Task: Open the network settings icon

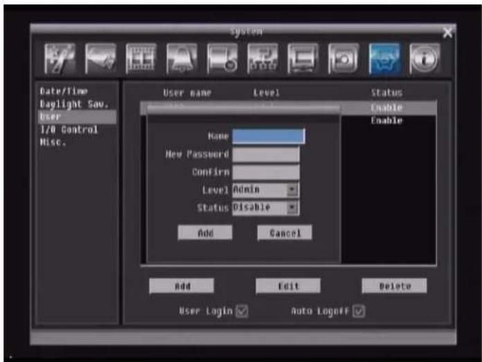Action: point(263,58)
